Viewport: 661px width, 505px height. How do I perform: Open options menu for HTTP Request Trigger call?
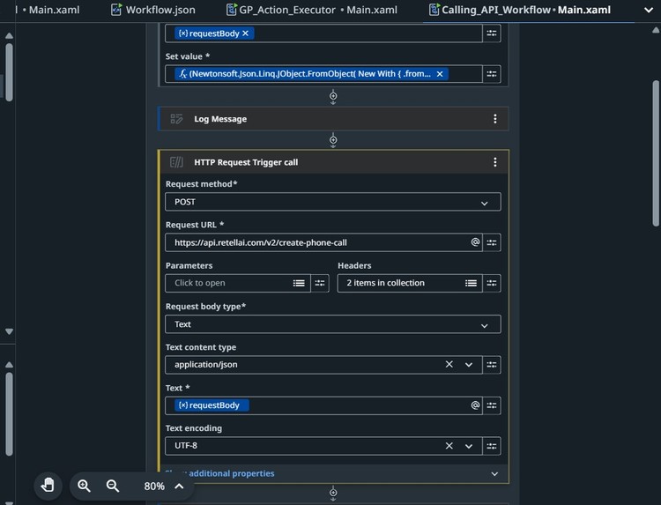tap(495, 162)
